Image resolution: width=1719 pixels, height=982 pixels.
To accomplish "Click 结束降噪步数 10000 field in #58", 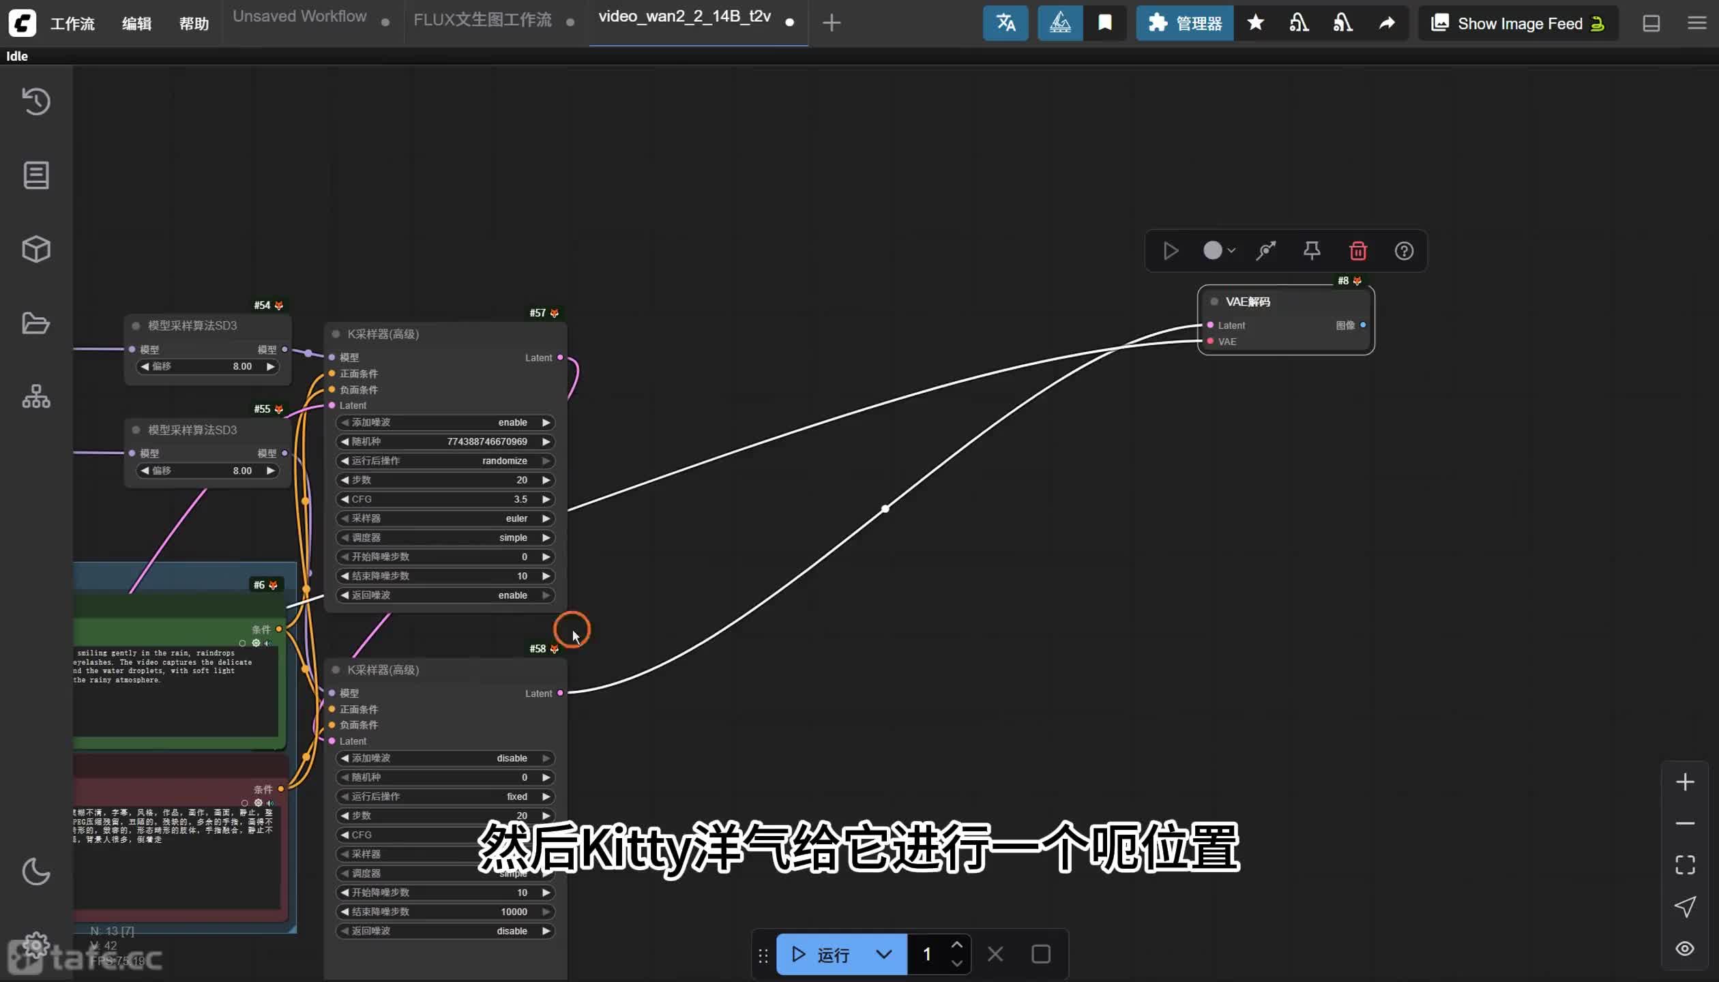I will click(x=445, y=912).
